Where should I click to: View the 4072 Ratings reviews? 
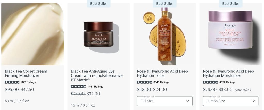click(227, 82)
